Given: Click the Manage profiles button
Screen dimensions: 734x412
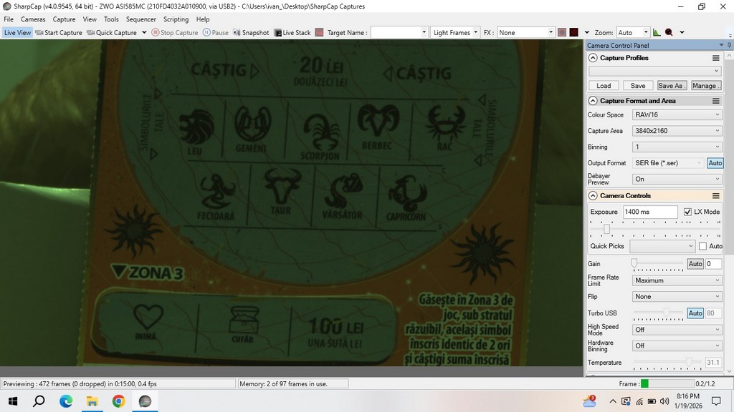Looking at the screenshot, I should 705,86.
